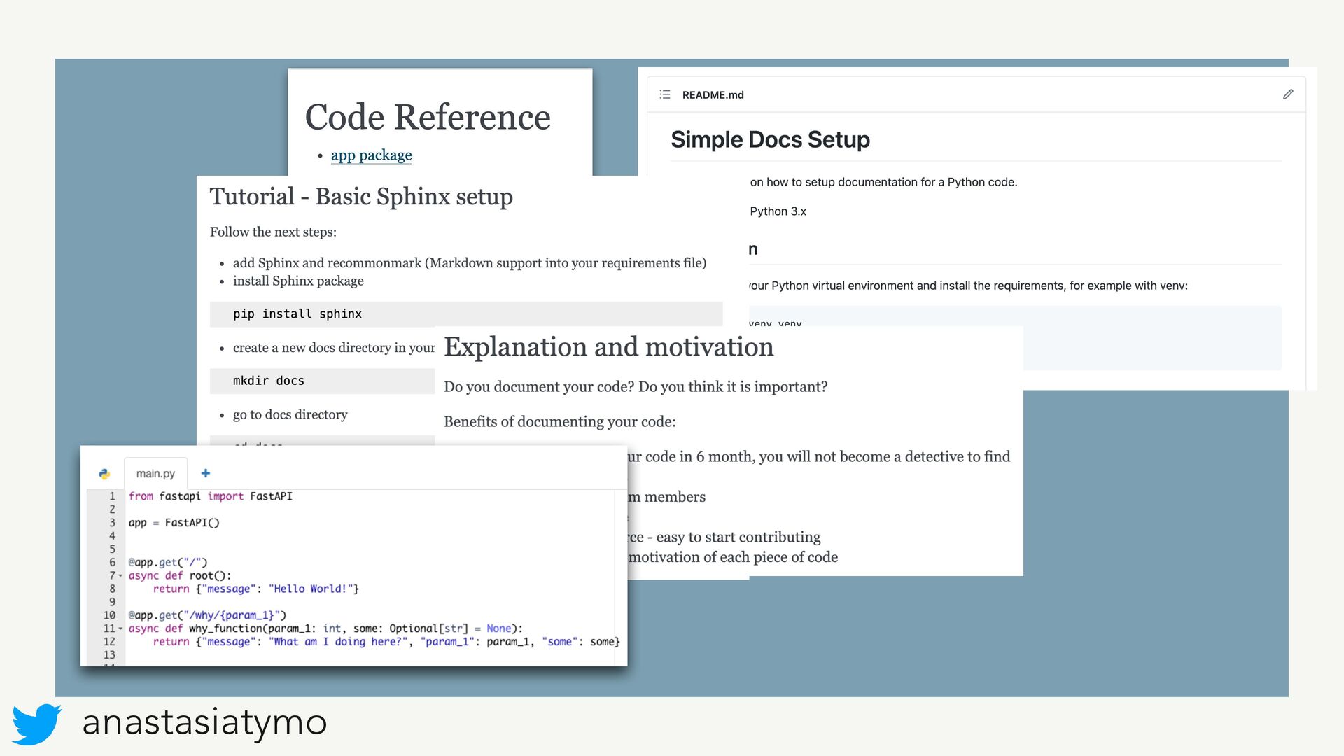Click the mkdir docs code block
The height and width of the screenshot is (756, 1344).
click(x=269, y=381)
